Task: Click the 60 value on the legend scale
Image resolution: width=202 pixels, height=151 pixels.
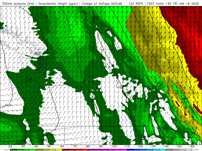Action: pyautogui.click(x=62, y=146)
